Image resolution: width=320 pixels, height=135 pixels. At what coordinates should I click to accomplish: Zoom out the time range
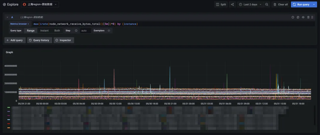(x=267, y=4)
